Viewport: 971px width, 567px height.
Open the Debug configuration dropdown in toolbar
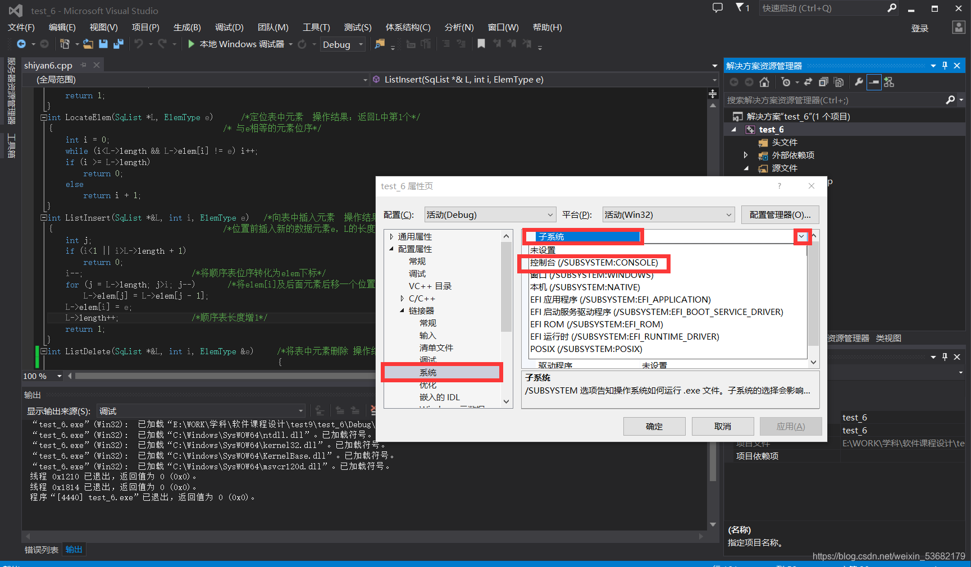point(343,44)
